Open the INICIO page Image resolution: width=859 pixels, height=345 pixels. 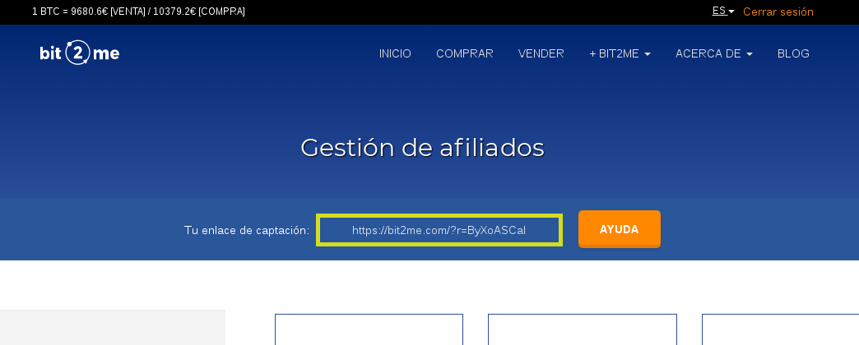[x=395, y=53]
